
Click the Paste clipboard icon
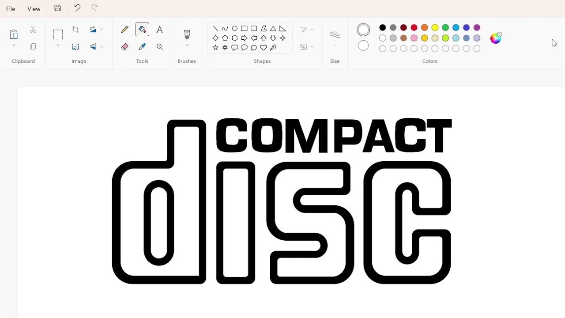pyautogui.click(x=14, y=34)
